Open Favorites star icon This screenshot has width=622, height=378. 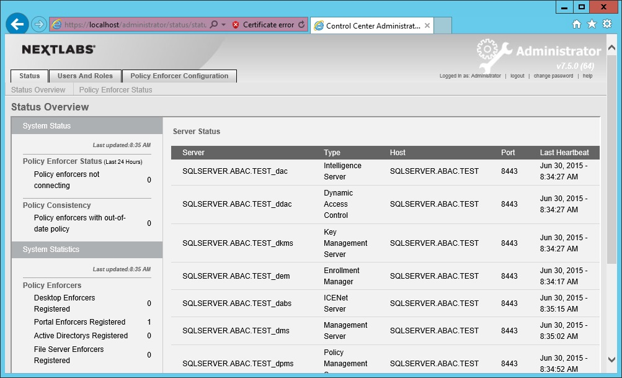point(592,24)
